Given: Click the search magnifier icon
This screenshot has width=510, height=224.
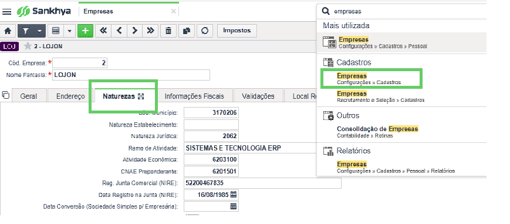Looking at the screenshot, I should (x=326, y=11).
